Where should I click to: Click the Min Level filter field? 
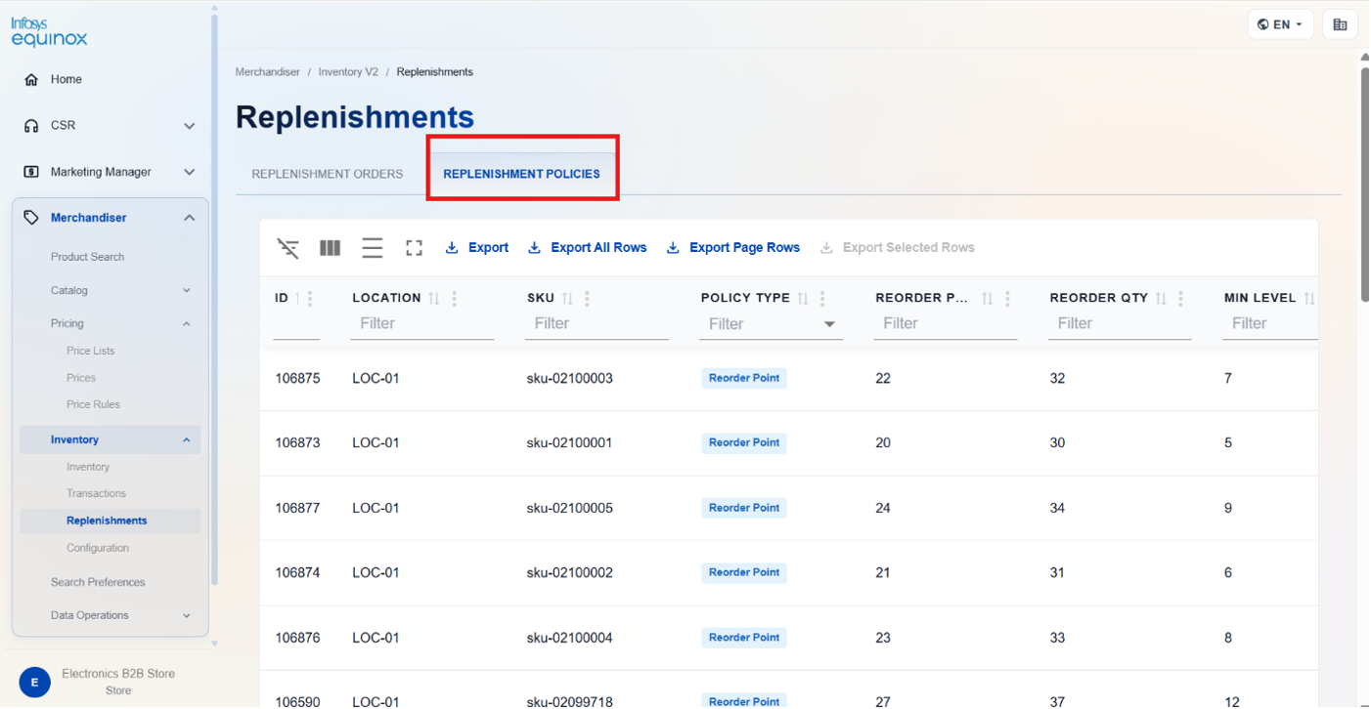tap(1270, 324)
